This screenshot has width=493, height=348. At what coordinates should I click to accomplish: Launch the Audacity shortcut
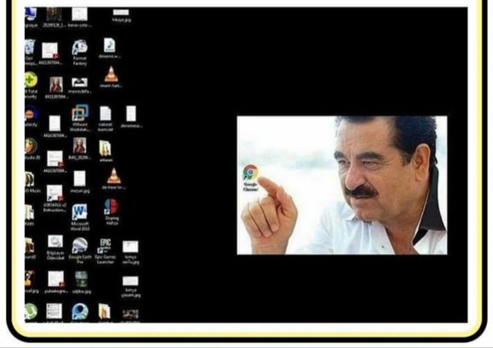(x=31, y=113)
